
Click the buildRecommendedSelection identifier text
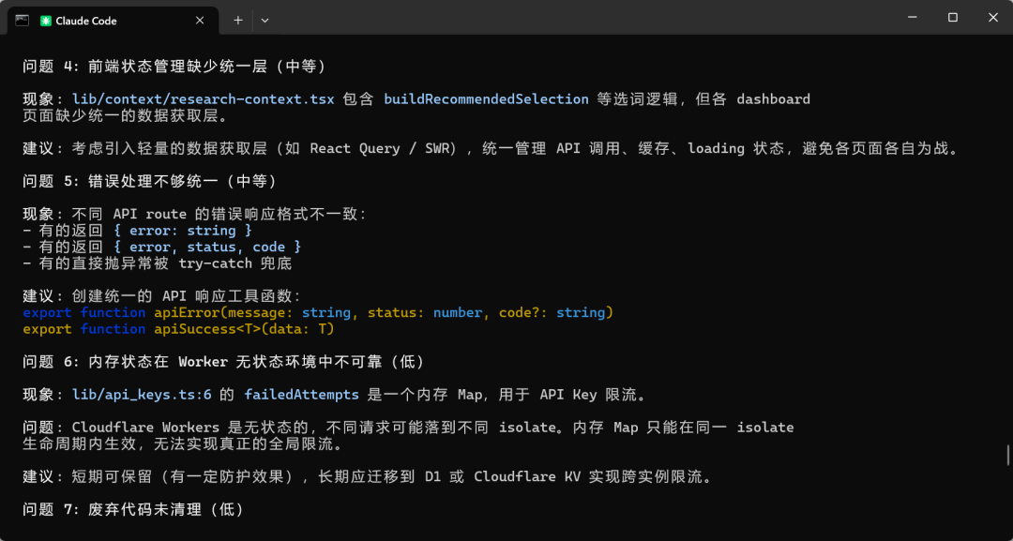click(487, 99)
